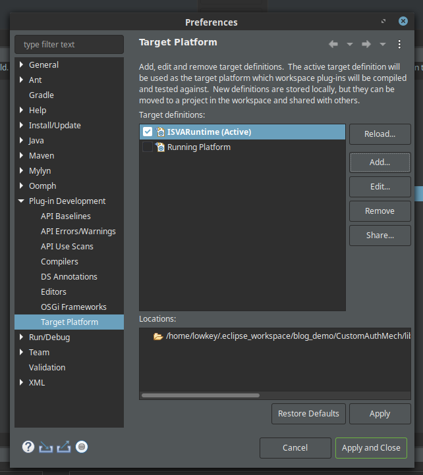Select Java label in the tree
This screenshot has width=423, height=475.
tap(36, 141)
